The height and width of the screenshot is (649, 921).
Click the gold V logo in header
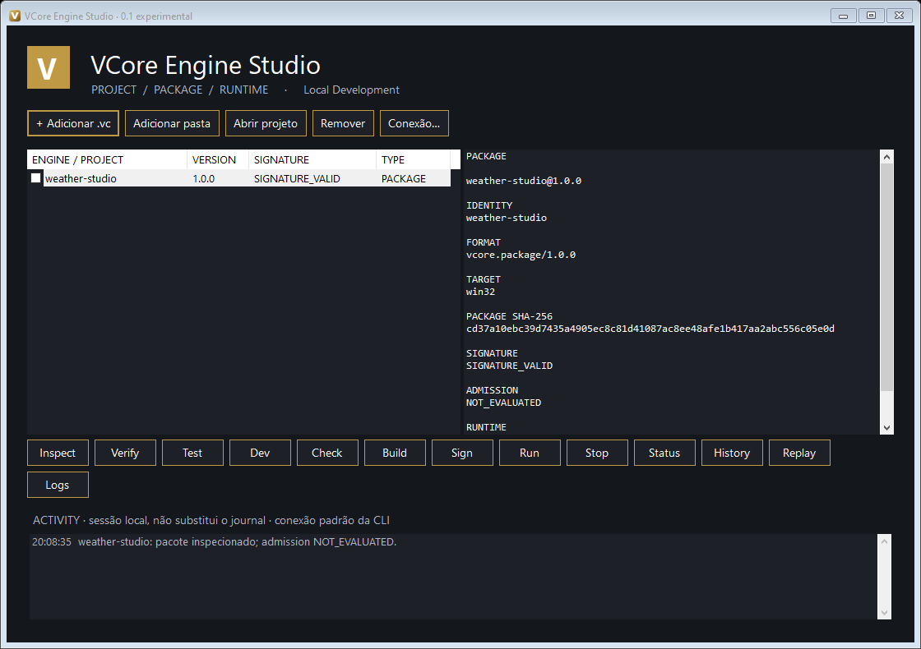tap(49, 67)
